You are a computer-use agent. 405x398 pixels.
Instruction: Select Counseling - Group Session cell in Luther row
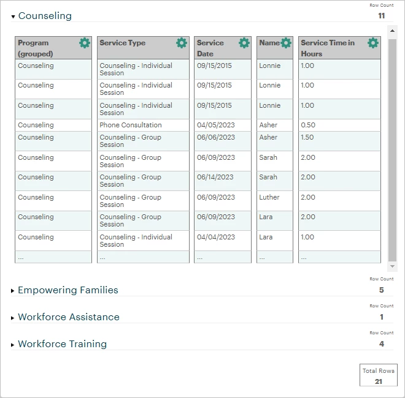point(143,201)
